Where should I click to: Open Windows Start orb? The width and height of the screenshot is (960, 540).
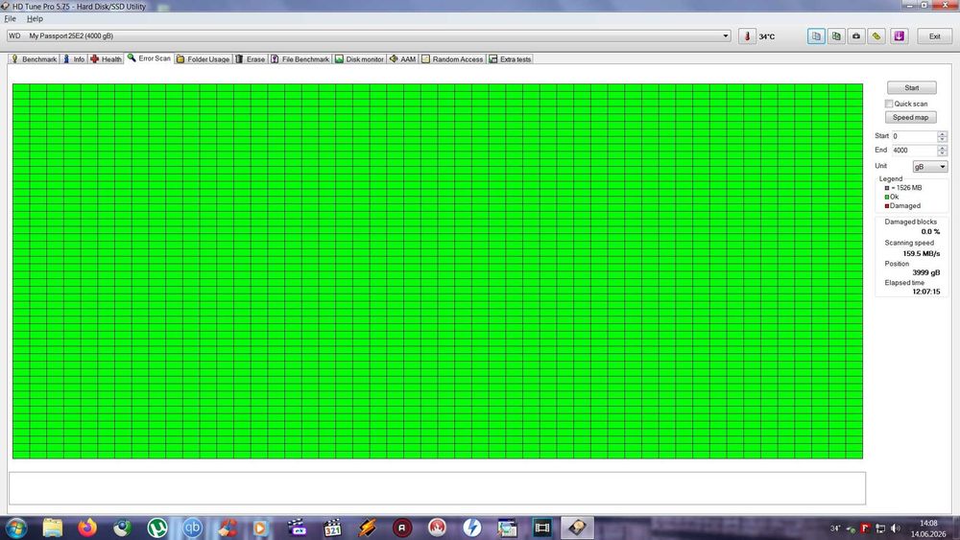click(x=16, y=528)
